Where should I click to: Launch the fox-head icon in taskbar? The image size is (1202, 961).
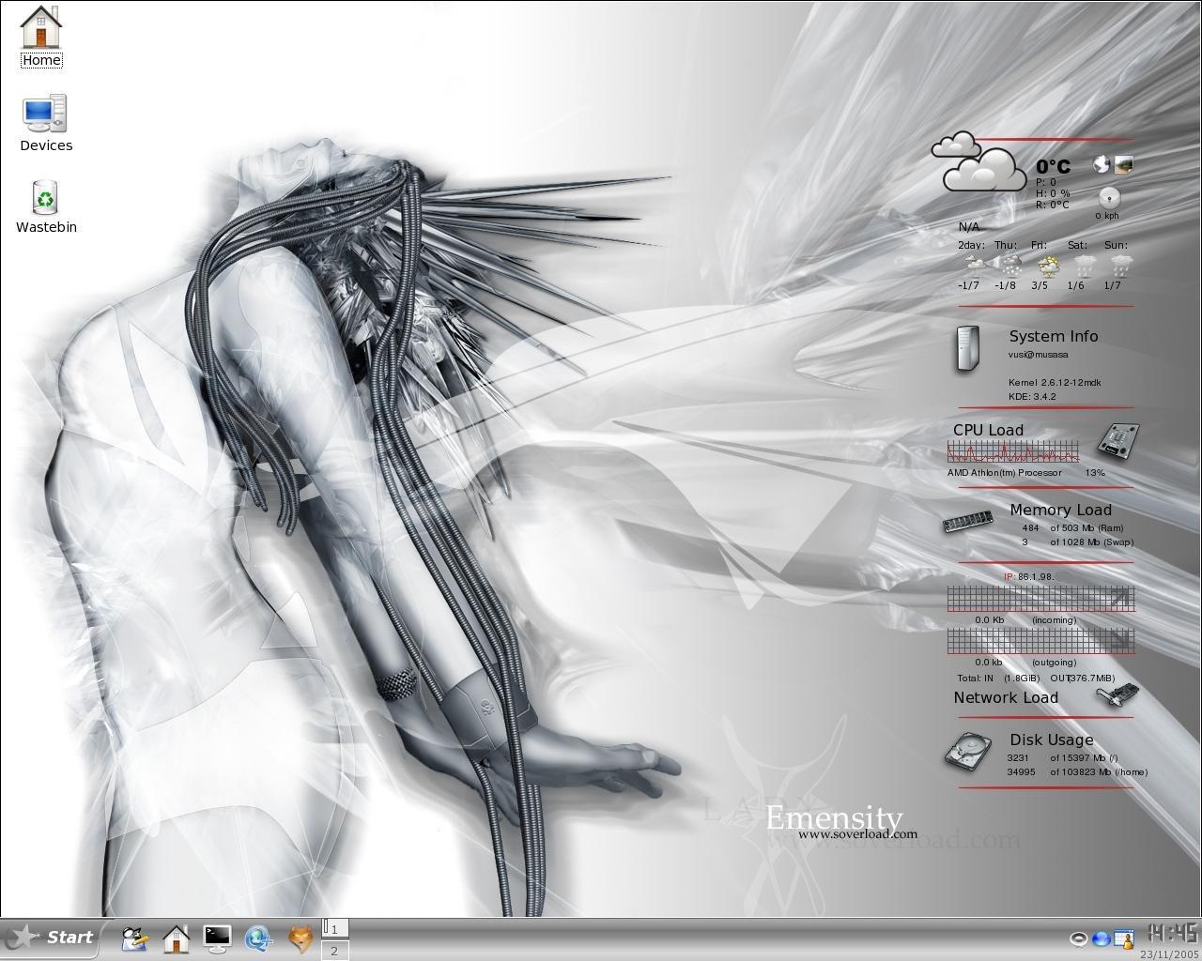point(300,938)
